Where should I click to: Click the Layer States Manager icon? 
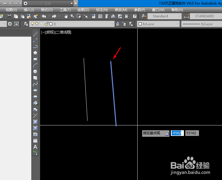coord(131,24)
